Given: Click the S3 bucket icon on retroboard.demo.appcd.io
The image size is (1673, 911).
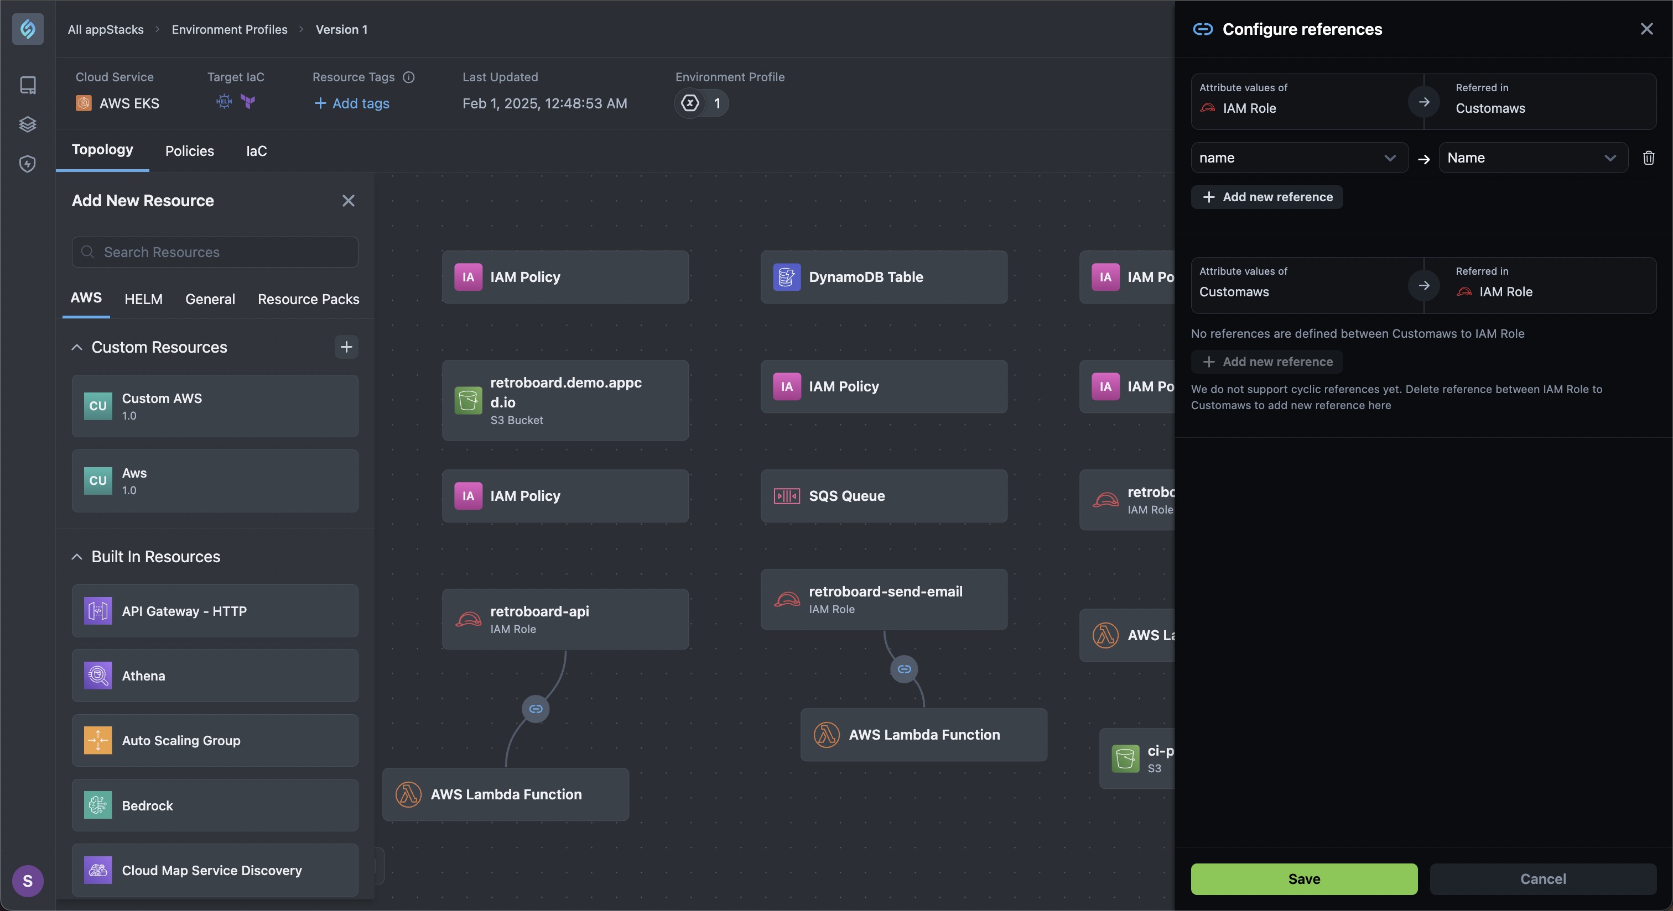Looking at the screenshot, I should pos(467,400).
